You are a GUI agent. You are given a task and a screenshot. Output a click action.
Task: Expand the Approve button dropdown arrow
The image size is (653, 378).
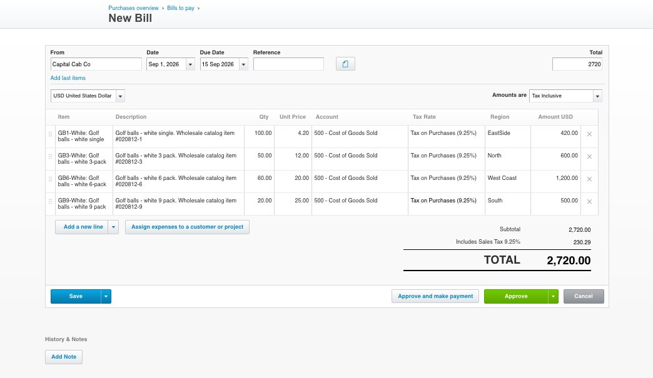tap(553, 297)
